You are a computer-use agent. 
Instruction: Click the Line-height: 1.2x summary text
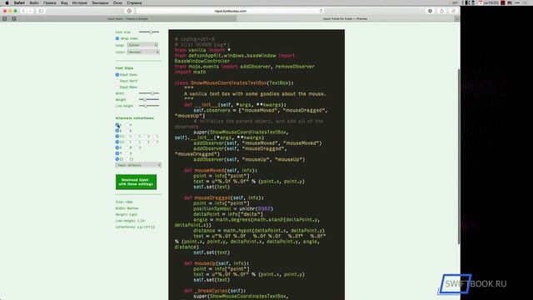[x=130, y=221]
